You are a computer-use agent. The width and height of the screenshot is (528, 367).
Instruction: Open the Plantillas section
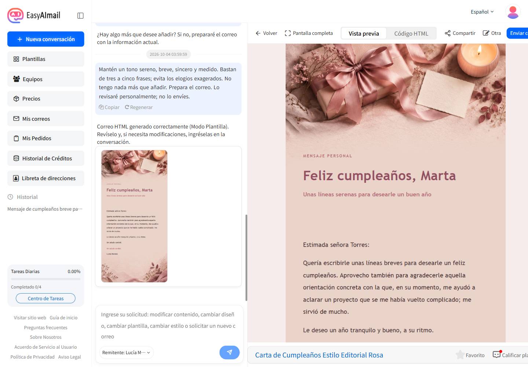[x=46, y=59]
